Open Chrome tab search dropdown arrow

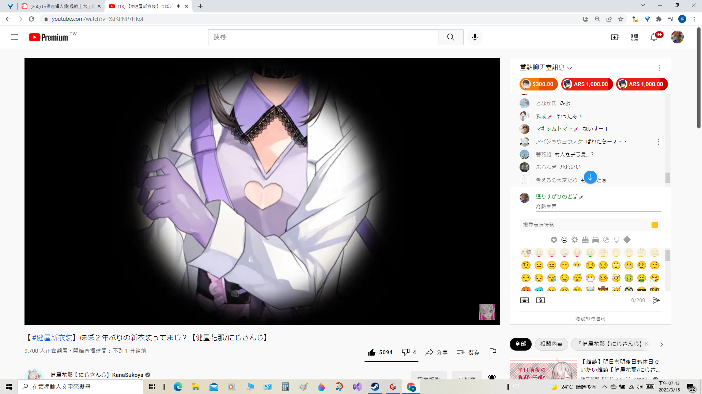click(643, 5)
